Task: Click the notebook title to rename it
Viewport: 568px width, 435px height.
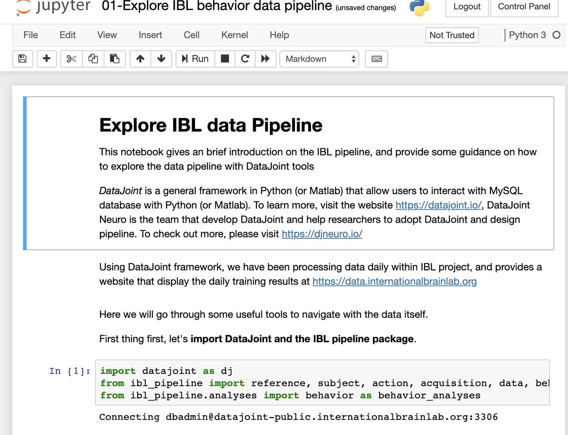Action: 217,7
